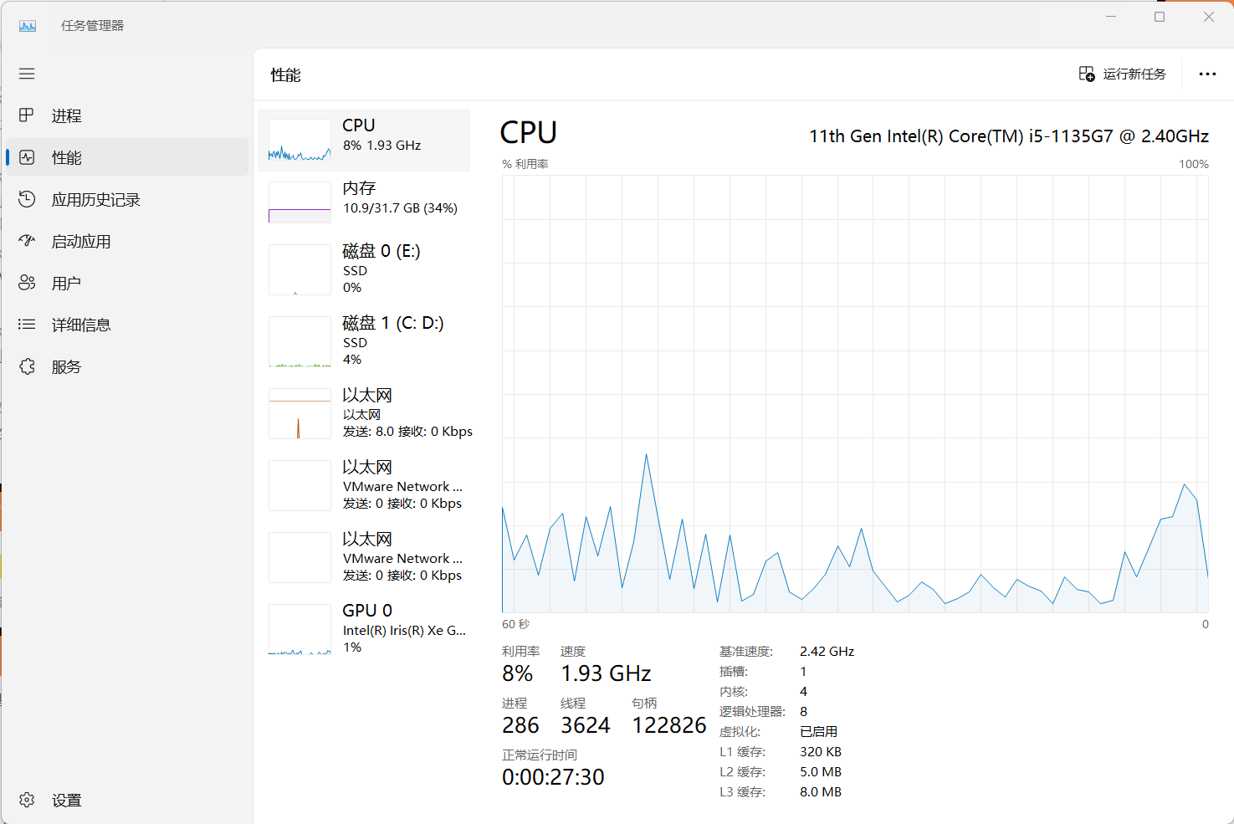Click the main CPU utilization graph
The width and height of the screenshot is (1234, 824).
tap(855, 394)
